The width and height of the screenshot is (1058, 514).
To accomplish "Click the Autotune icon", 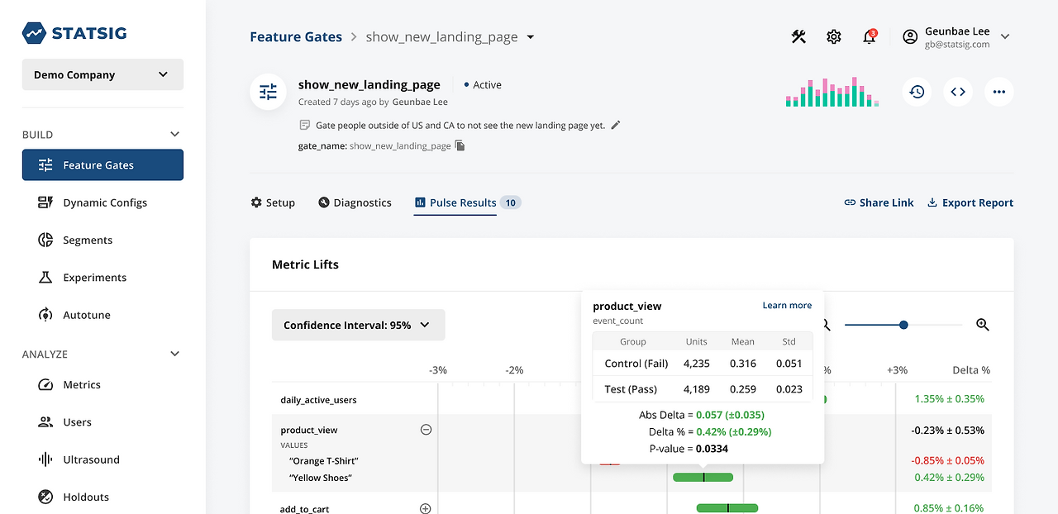I will click(46, 315).
